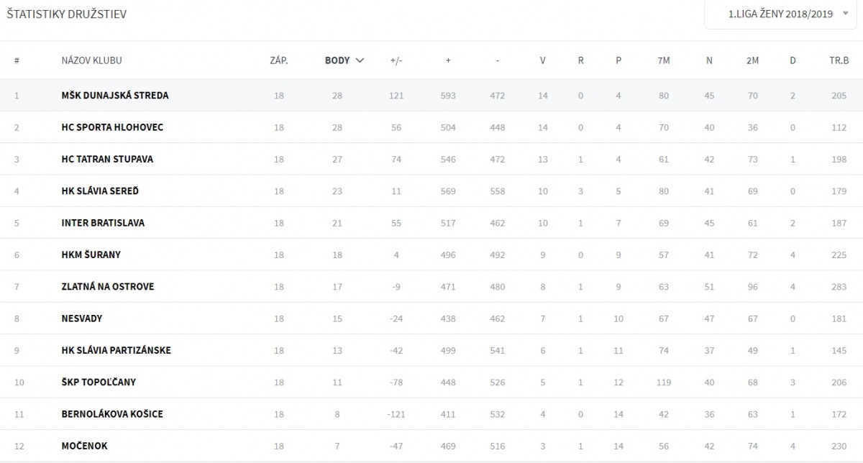Open HC Sporta Hlohovec club page

pyautogui.click(x=112, y=127)
